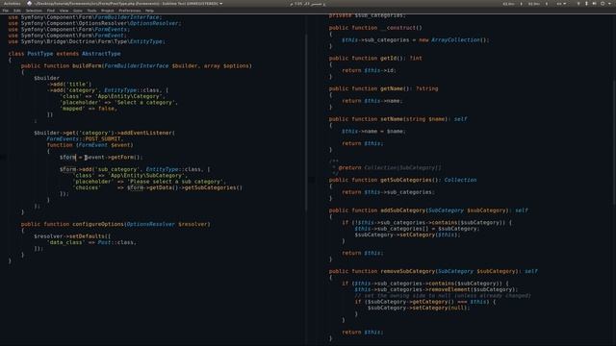Open the Preferences menu

pos(130,11)
